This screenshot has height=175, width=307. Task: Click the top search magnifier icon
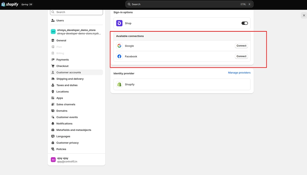[129, 4]
